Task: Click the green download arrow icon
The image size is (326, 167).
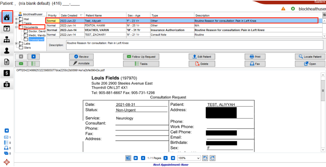Action: pyautogui.click(x=293, y=9)
